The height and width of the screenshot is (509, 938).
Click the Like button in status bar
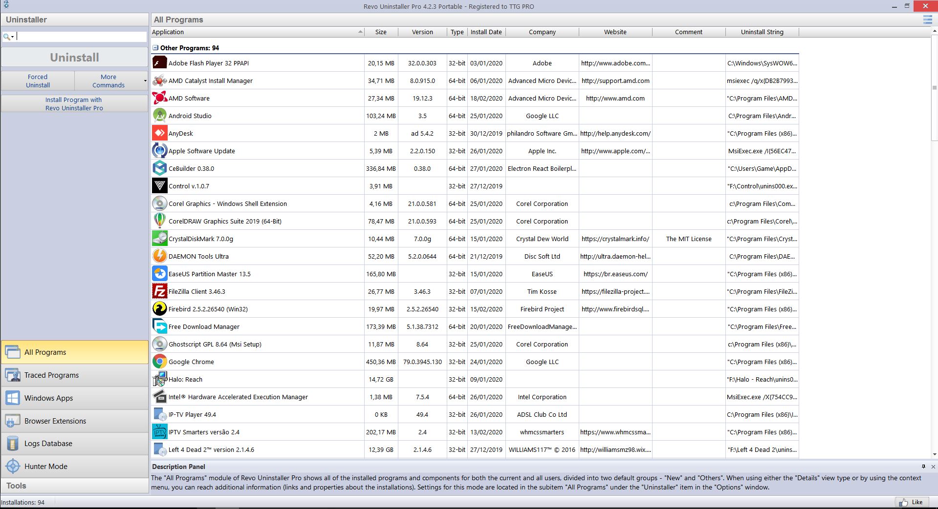912,502
